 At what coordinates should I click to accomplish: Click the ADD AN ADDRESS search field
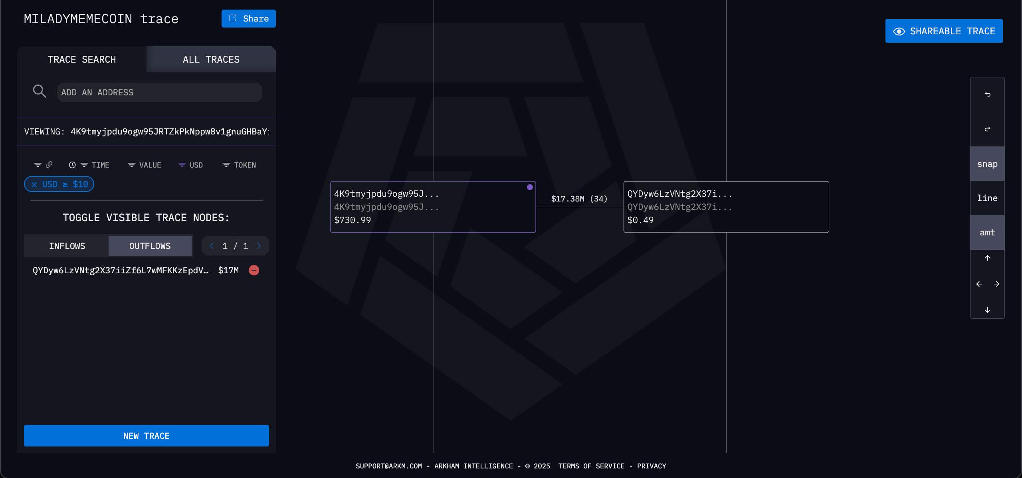(159, 93)
